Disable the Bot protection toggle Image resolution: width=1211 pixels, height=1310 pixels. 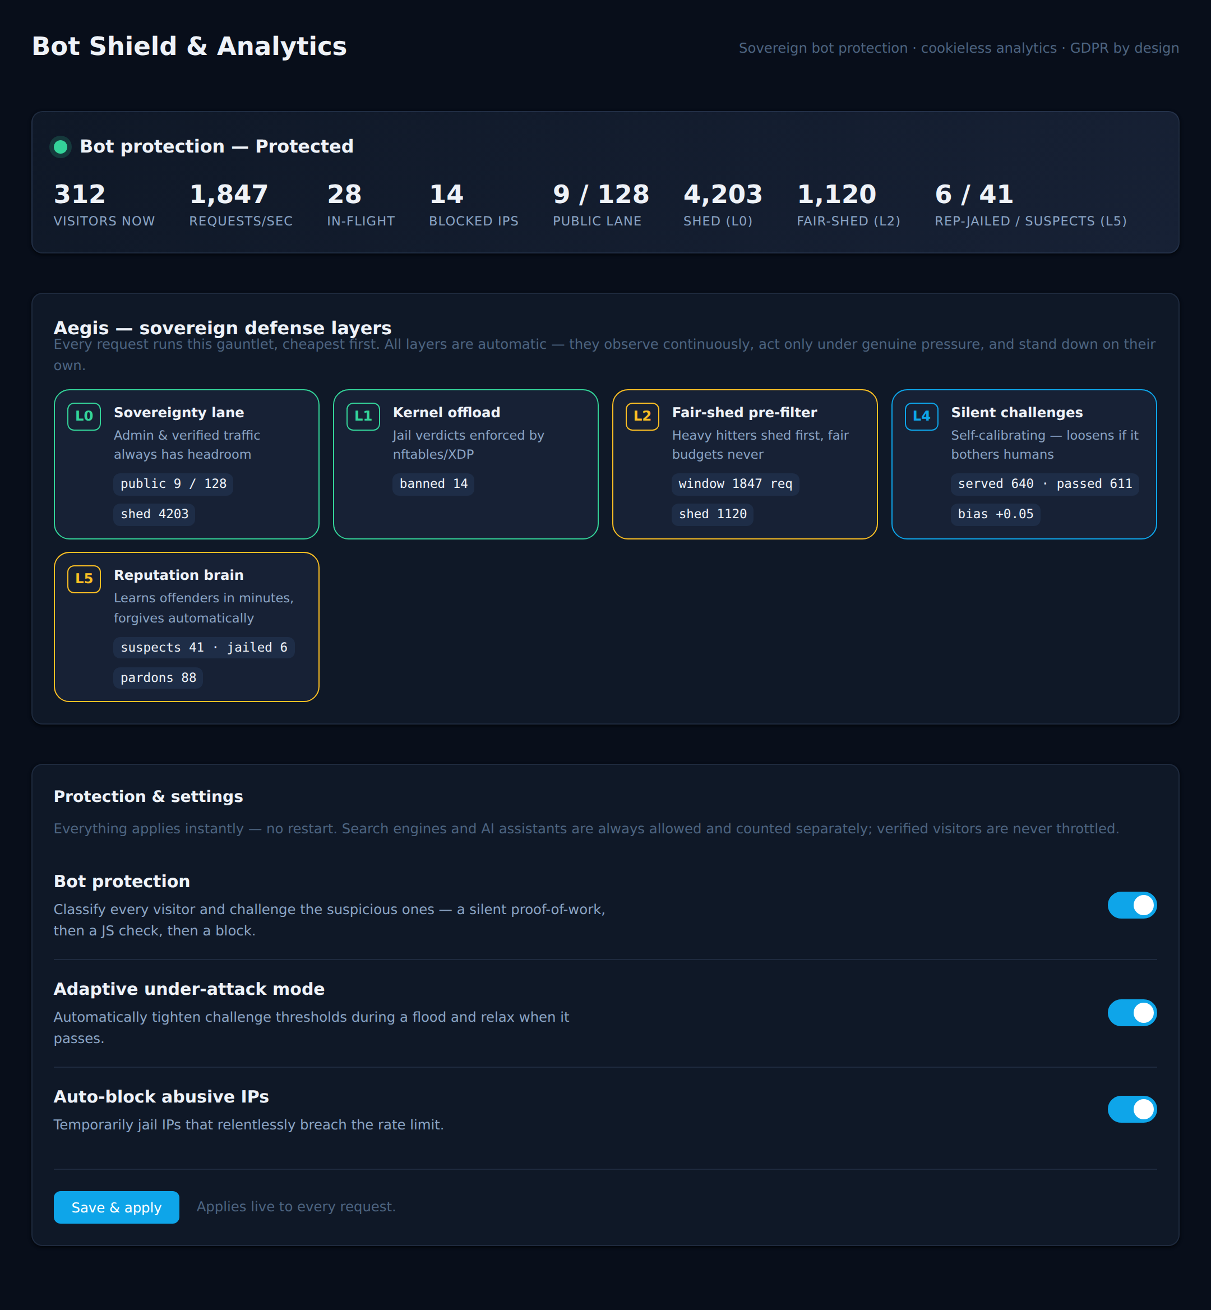click(1132, 905)
